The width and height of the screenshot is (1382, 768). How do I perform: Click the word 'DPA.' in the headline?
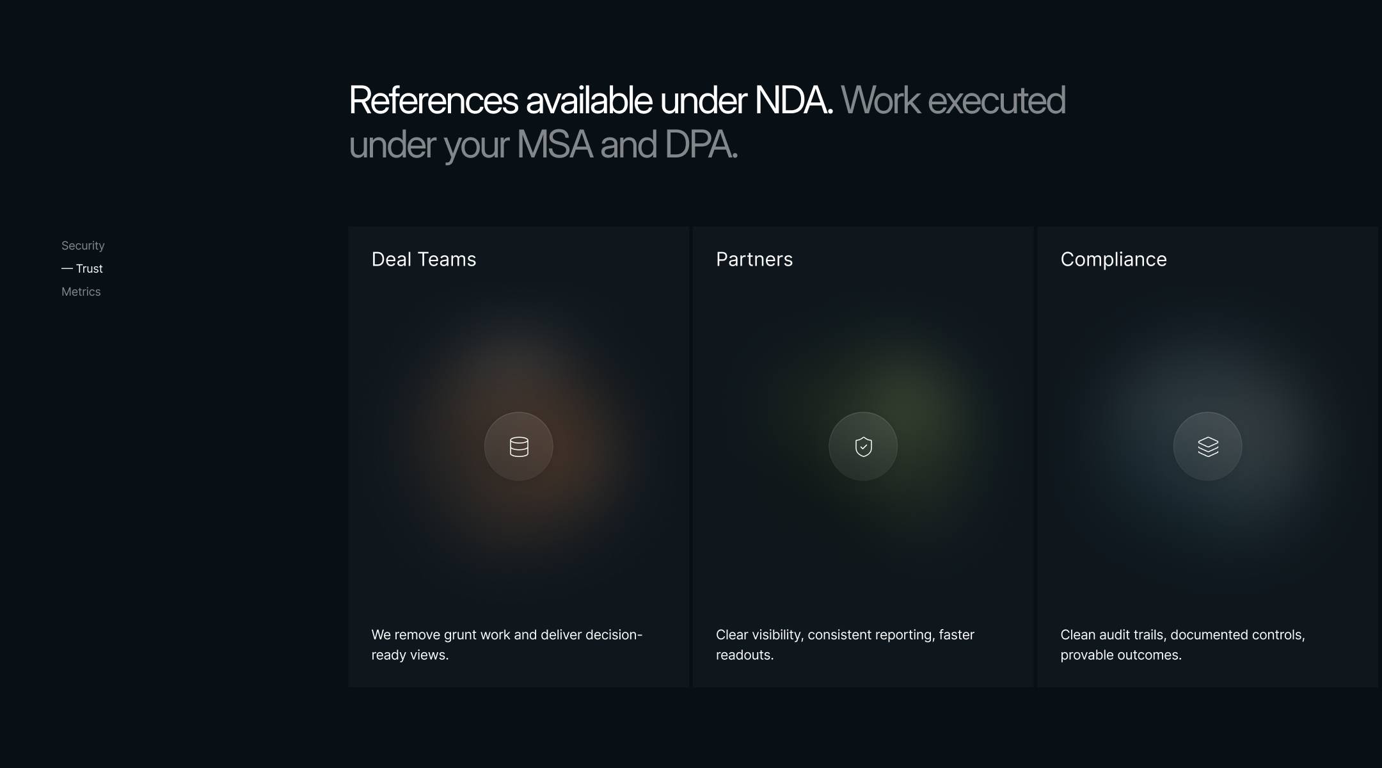(701, 145)
